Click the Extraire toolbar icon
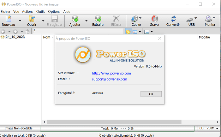This screenshot has height=137, width=221. 98,19
